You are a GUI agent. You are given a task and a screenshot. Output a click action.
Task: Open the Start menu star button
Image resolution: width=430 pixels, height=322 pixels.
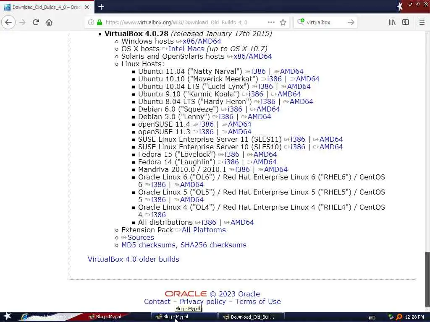(x=7, y=316)
